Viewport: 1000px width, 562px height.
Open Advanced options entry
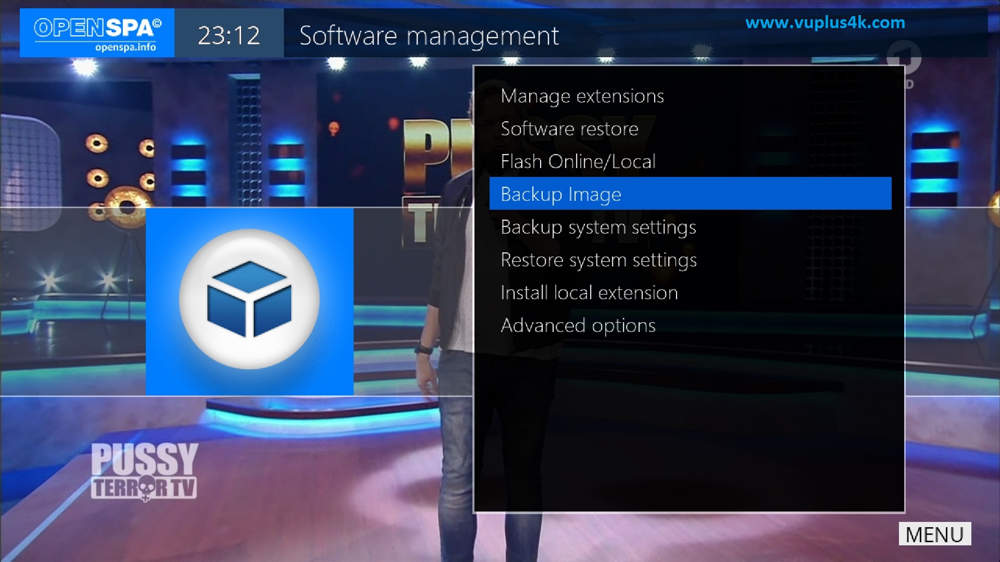(690, 325)
